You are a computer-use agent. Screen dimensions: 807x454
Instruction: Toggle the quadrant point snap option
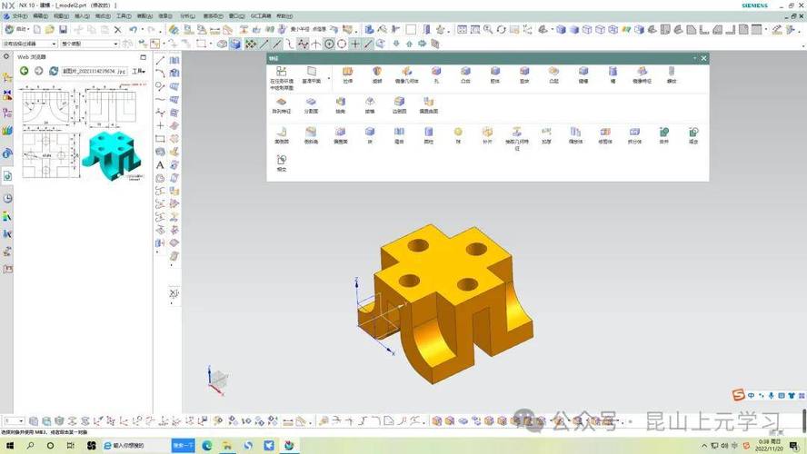pyautogui.click(x=342, y=44)
